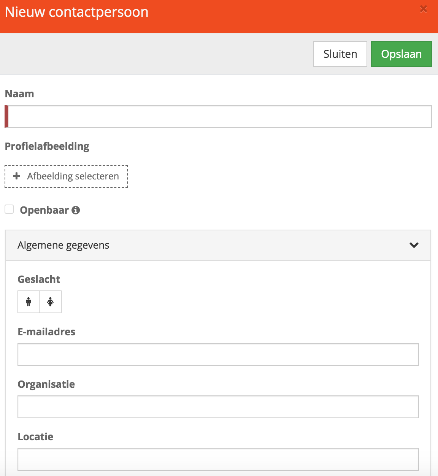Click the Organisatie field label
This screenshot has width=438, height=476.
coord(46,384)
